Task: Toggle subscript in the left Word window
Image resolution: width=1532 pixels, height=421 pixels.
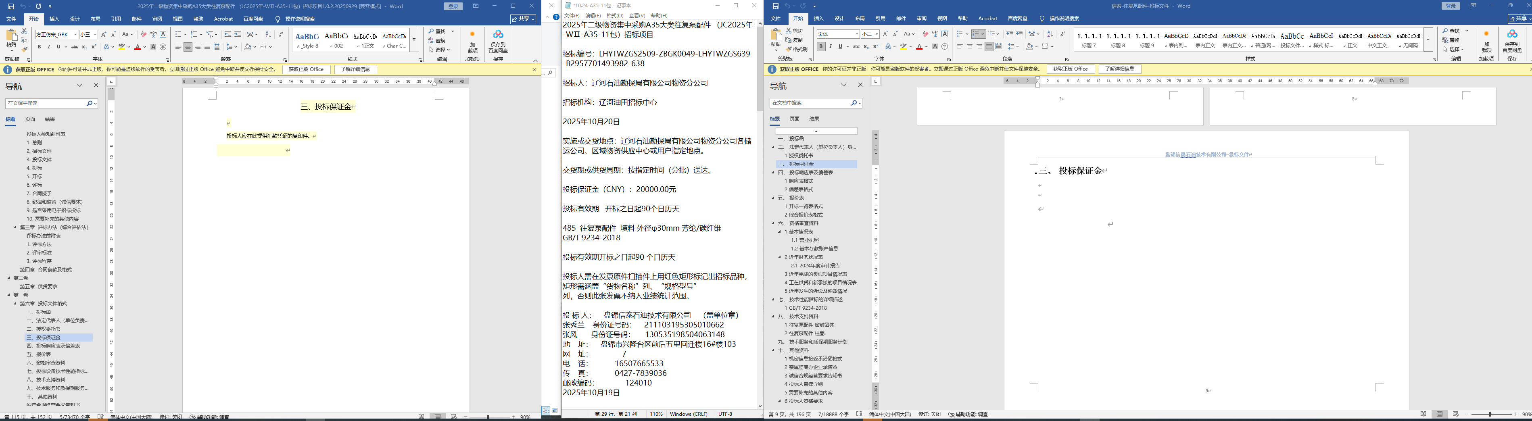Action: click(84, 47)
